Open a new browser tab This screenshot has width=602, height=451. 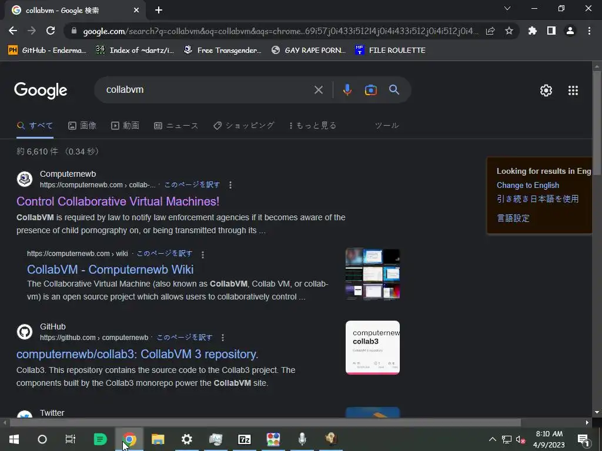coord(159,11)
